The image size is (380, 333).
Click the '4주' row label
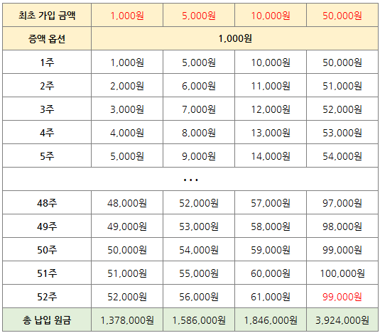(47, 132)
